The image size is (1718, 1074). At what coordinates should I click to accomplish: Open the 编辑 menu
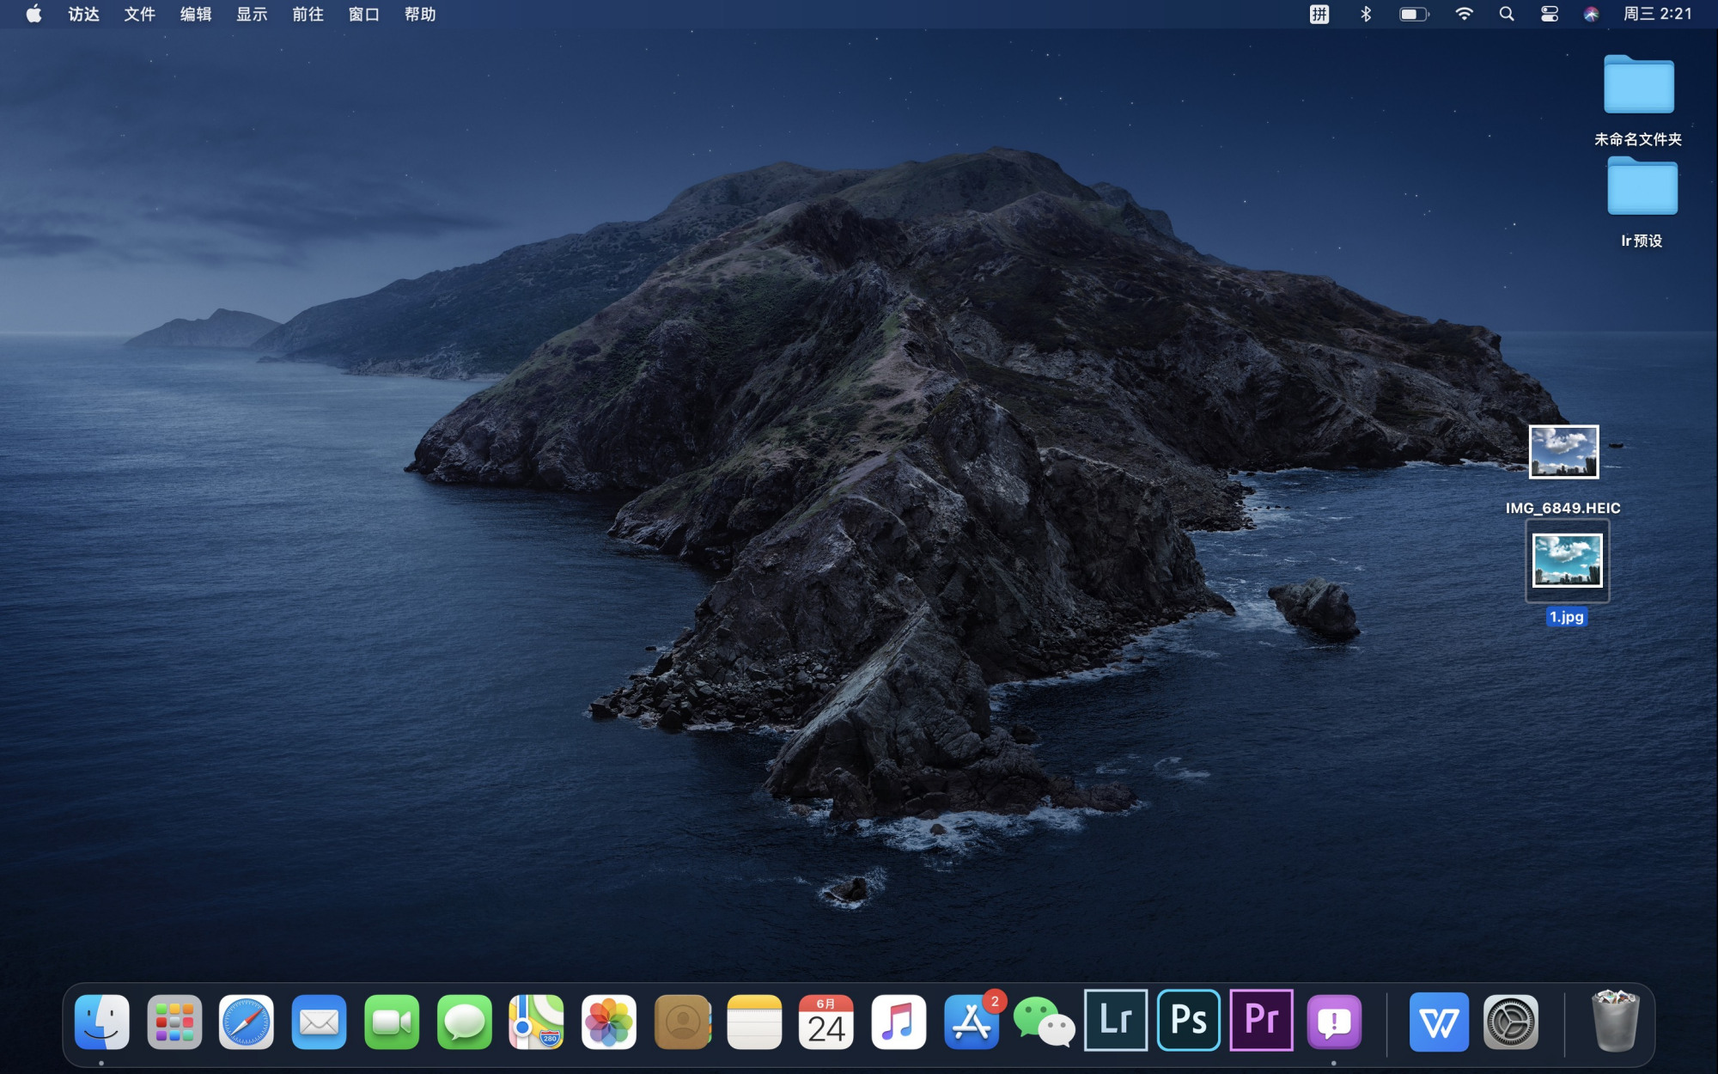pyautogui.click(x=196, y=14)
